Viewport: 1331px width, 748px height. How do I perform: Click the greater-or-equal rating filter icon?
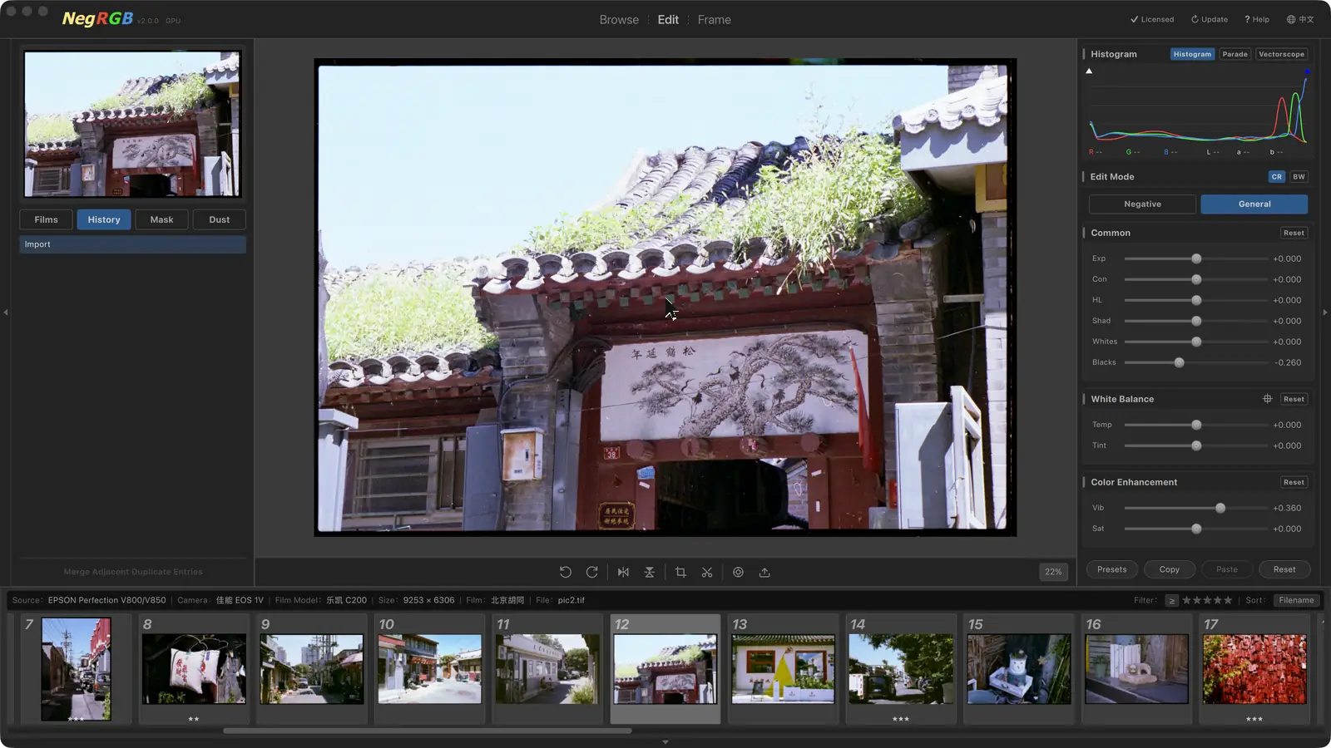click(x=1171, y=600)
